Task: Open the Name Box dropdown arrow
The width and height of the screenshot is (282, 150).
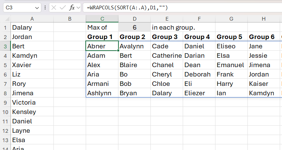Action: click(x=37, y=7)
